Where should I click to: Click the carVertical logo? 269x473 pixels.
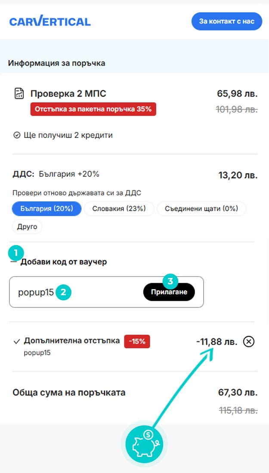click(x=50, y=21)
